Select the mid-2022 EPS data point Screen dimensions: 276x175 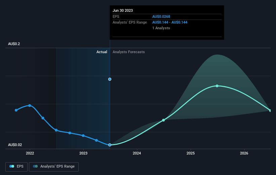[x=56, y=130]
